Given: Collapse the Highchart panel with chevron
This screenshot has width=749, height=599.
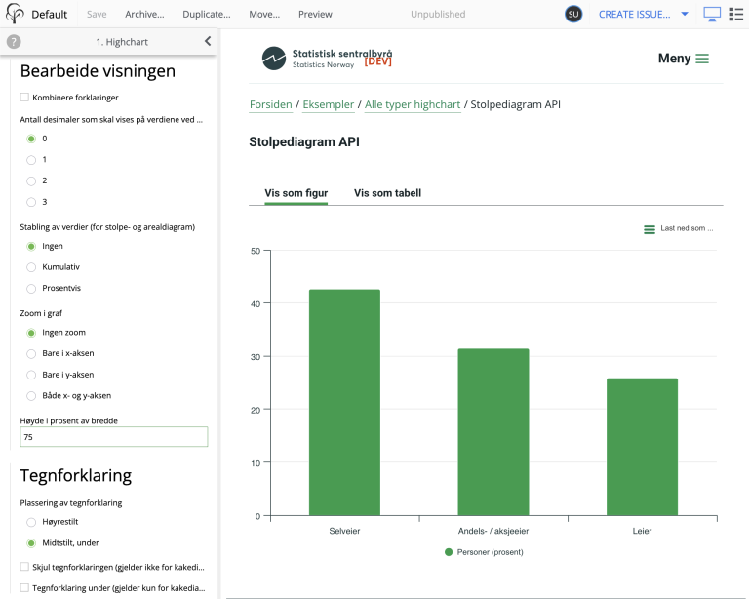Looking at the screenshot, I should [x=208, y=42].
